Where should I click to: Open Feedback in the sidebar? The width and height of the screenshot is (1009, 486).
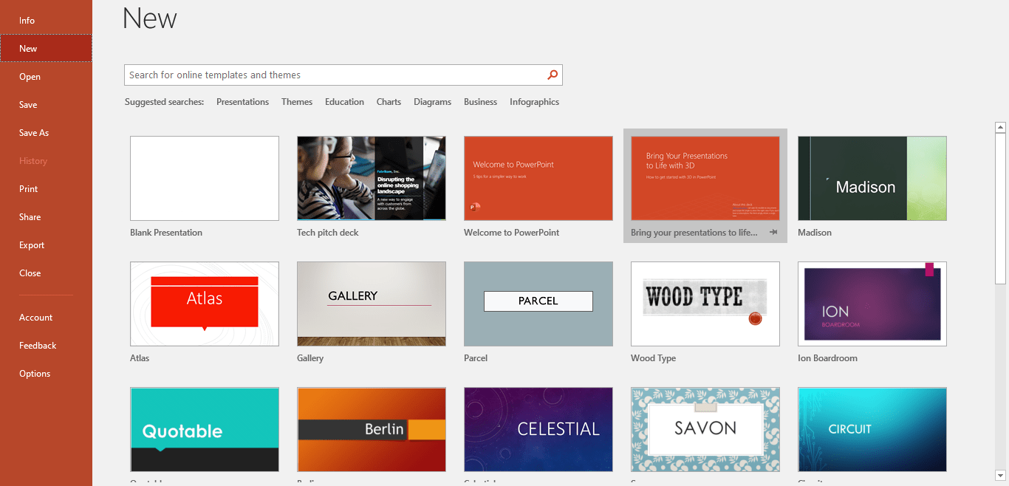(46, 346)
